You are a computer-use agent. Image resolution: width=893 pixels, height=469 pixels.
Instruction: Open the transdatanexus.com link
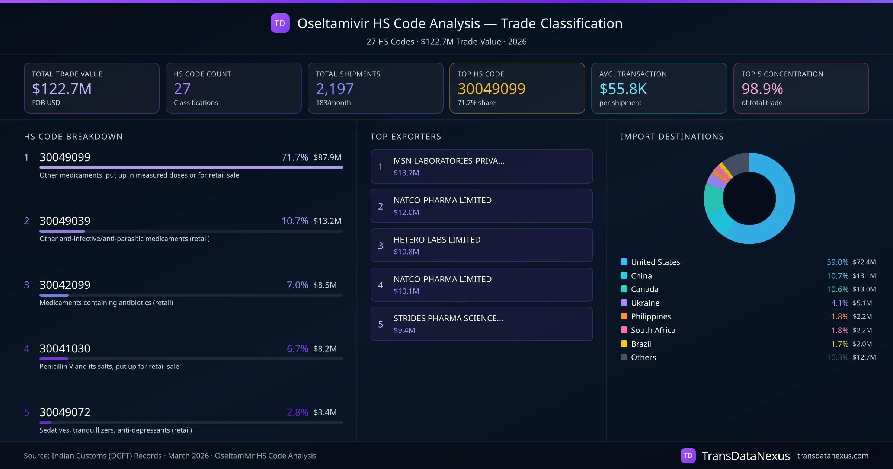point(832,456)
